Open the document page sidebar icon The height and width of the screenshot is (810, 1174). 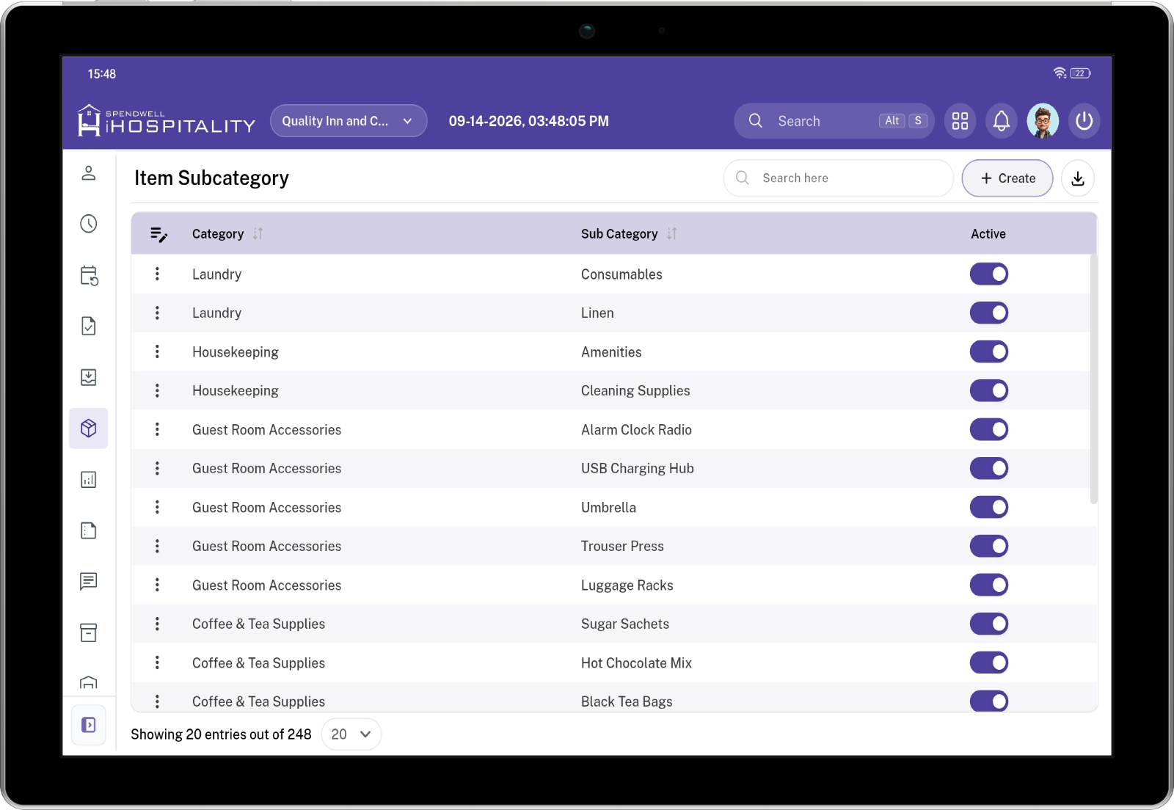pyautogui.click(x=89, y=530)
